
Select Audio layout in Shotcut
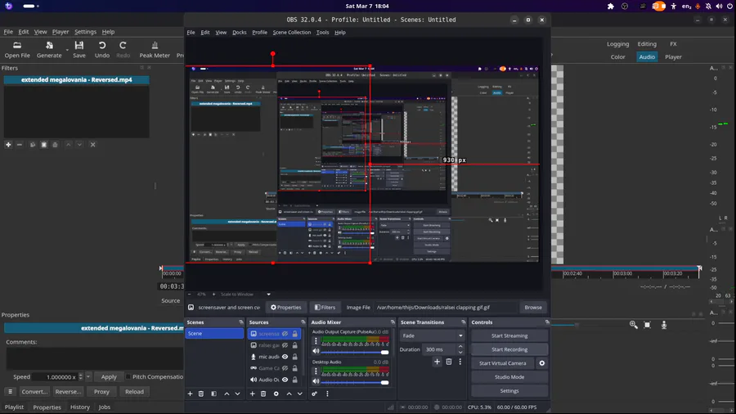[647, 56]
